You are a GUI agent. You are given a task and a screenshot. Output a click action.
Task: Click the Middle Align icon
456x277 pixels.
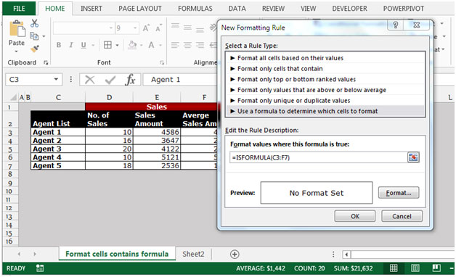point(187,28)
